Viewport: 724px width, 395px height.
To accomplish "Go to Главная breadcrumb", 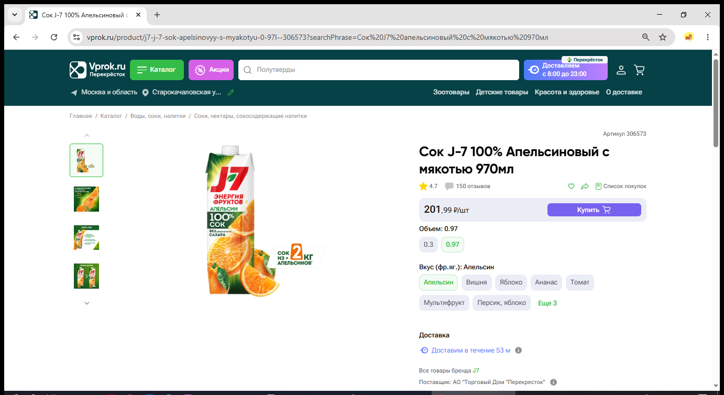I will 81,116.
